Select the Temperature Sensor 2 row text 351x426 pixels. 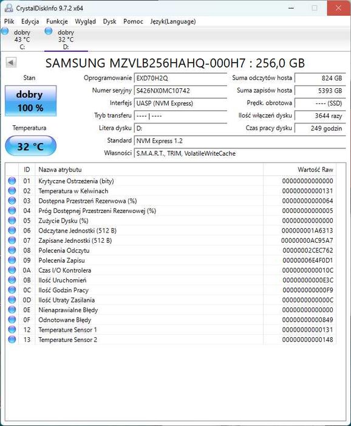68,340
